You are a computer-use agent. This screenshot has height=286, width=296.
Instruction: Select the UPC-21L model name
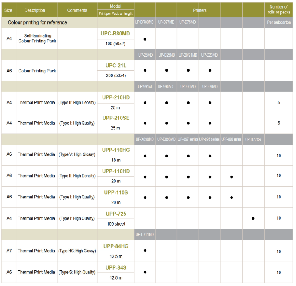click(x=115, y=65)
